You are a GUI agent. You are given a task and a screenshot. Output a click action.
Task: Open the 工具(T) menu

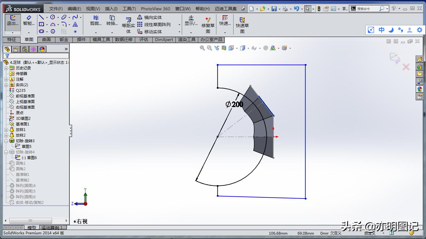tap(129, 9)
